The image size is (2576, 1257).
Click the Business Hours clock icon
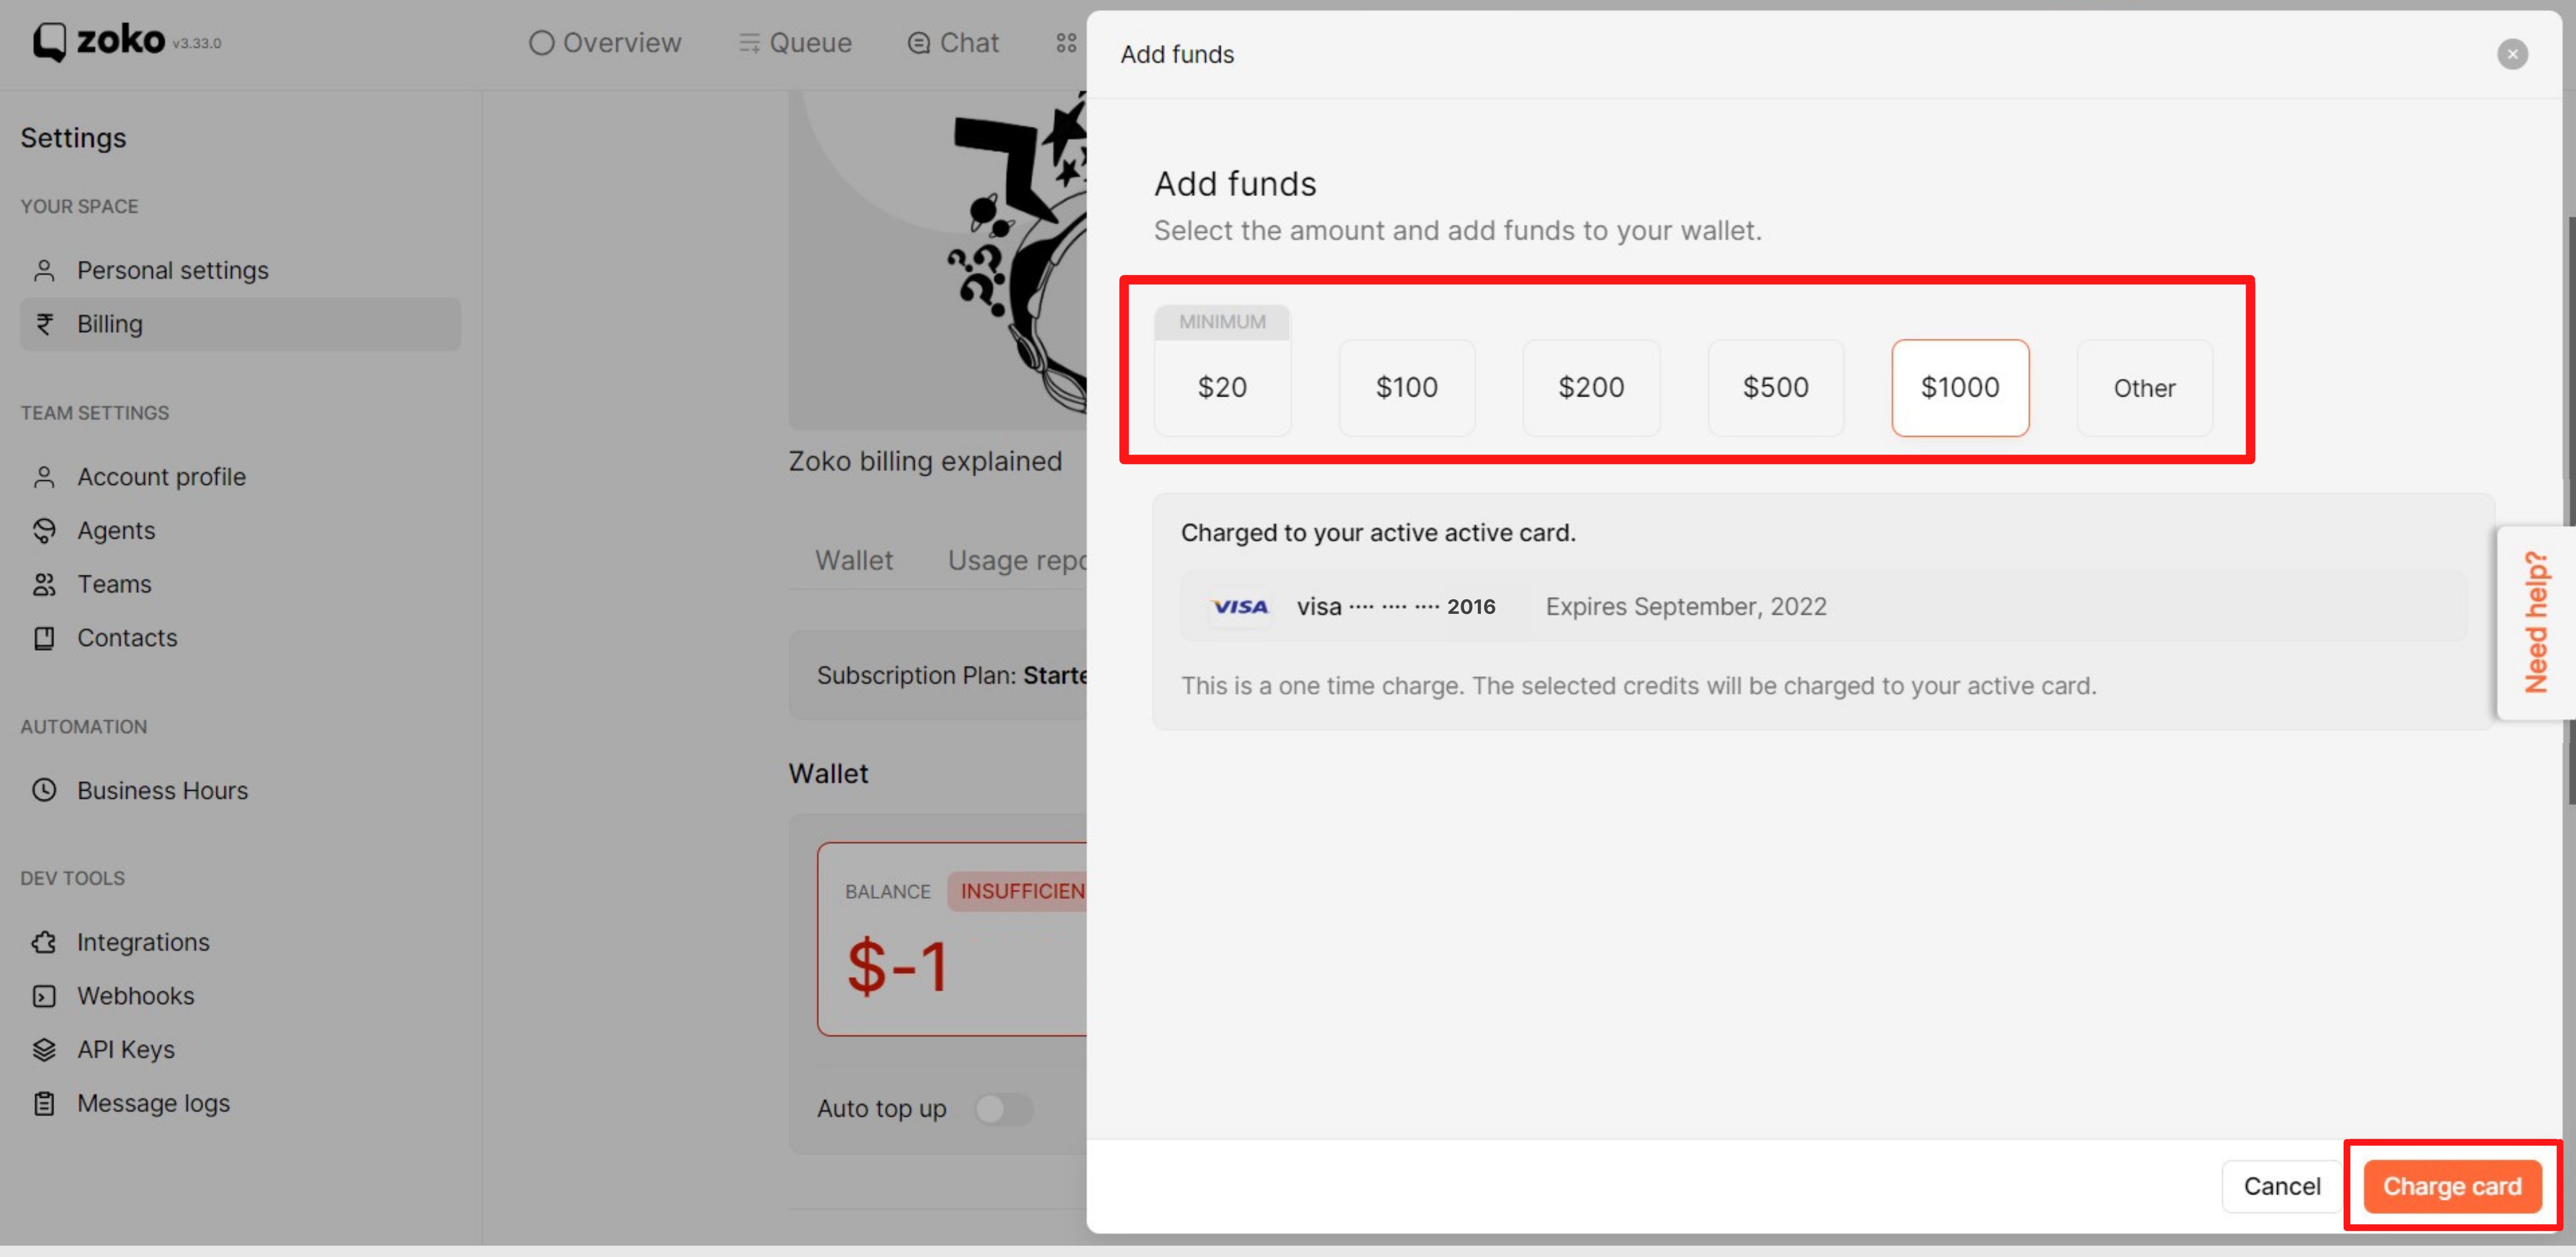(x=44, y=790)
